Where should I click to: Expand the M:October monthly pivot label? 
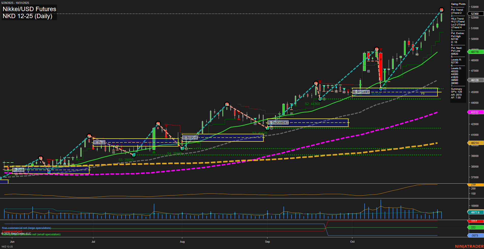click(361, 92)
